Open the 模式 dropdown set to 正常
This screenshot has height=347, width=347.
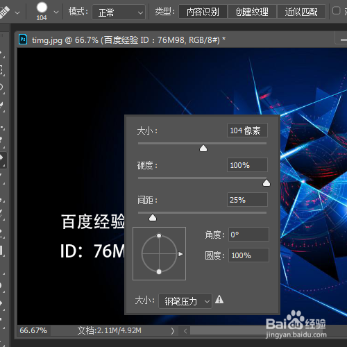(x=119, y=12)
